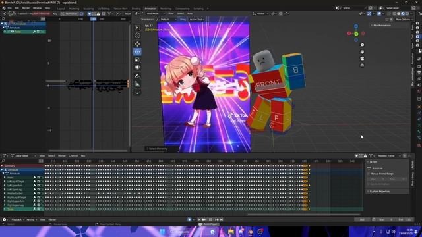Image resolution: width=422 pixels, height=237 pixels.
Task: Open the File menu
Action: coord(10,8)
